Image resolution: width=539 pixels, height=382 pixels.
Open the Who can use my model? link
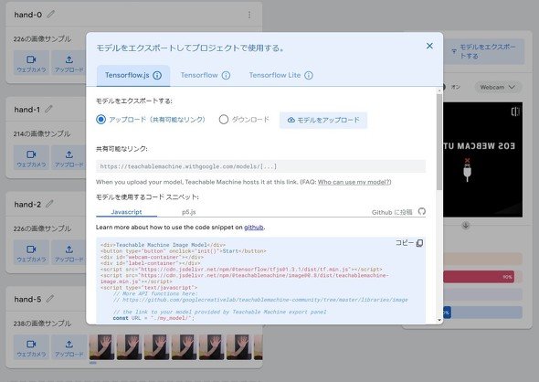pyautogui.click(x=354, y=182)
